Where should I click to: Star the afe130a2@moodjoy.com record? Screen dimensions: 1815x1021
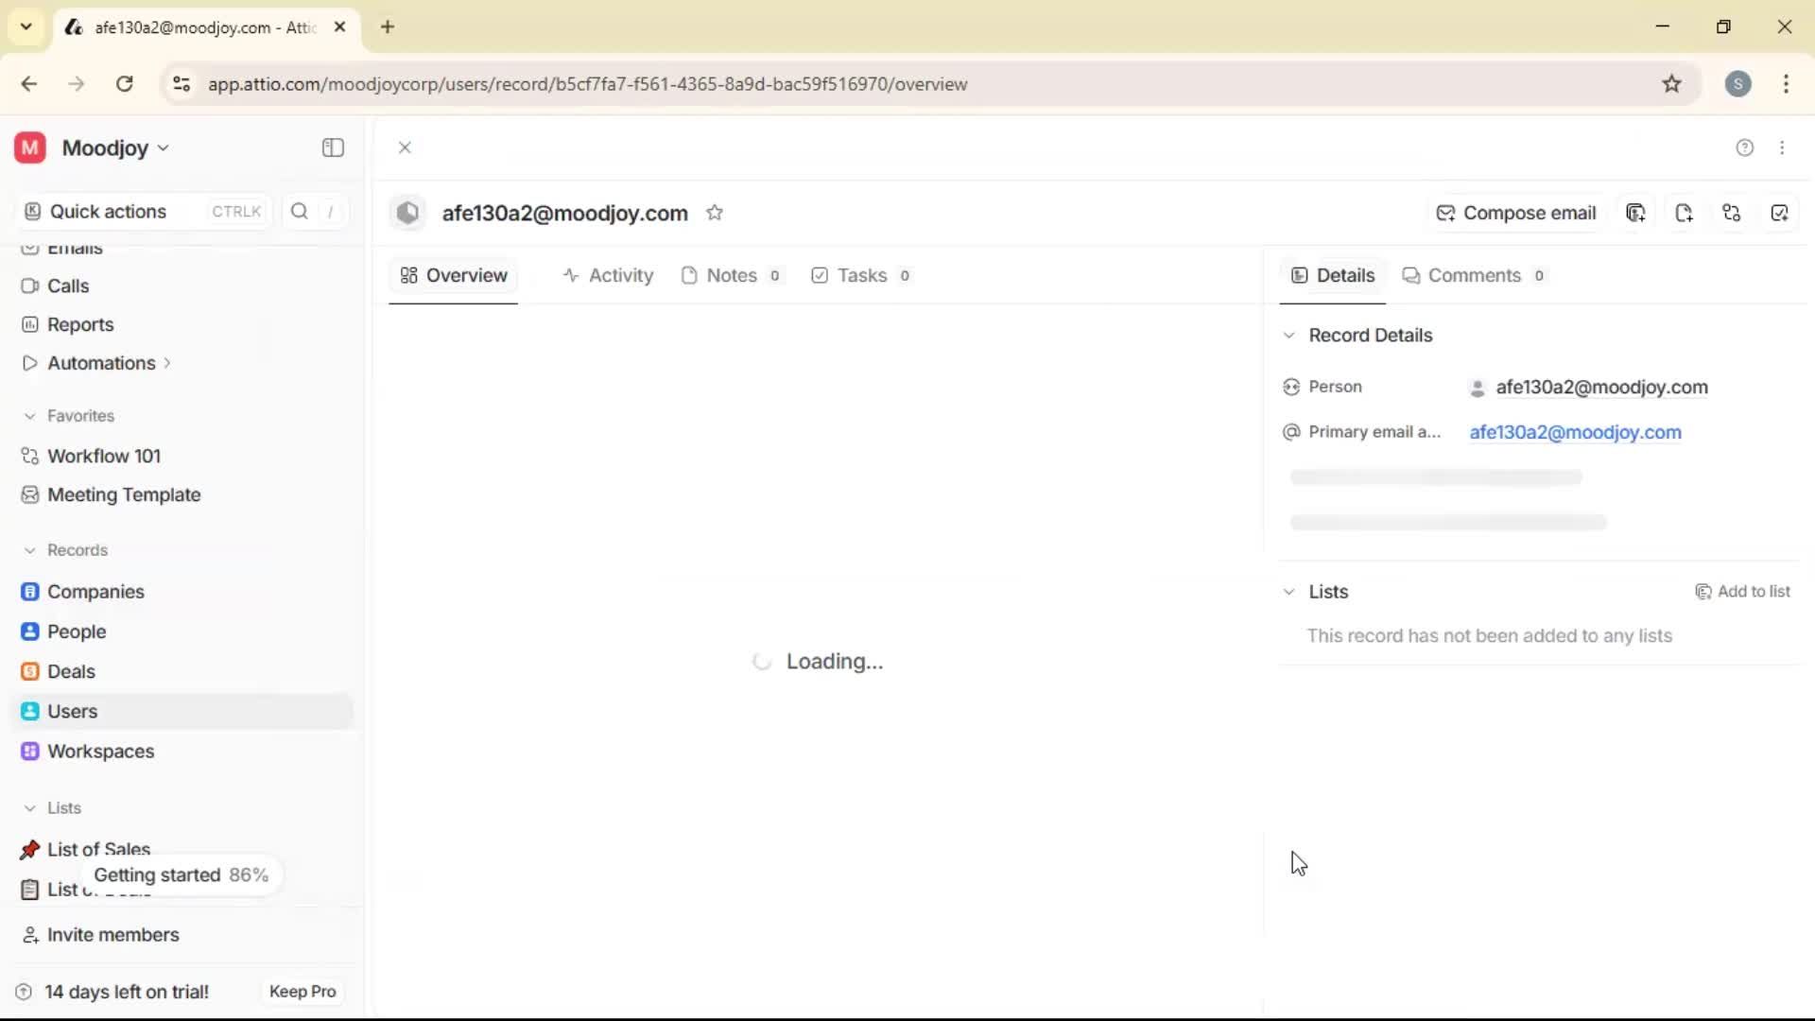[716, 213]
